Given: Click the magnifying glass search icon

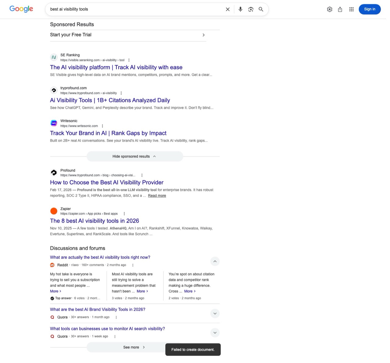Looking at the screenshot, I should coord(261,9).
